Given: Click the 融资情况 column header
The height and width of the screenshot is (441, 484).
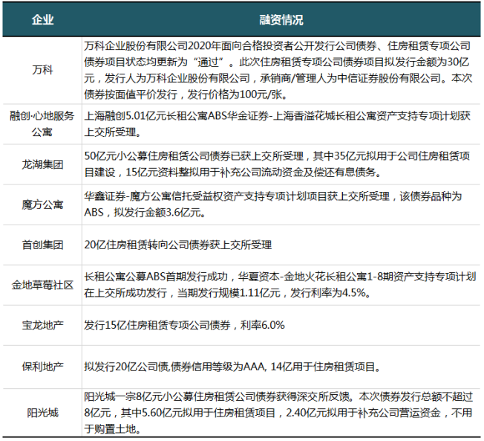Looking at the screenshot, I should point(281,20).
